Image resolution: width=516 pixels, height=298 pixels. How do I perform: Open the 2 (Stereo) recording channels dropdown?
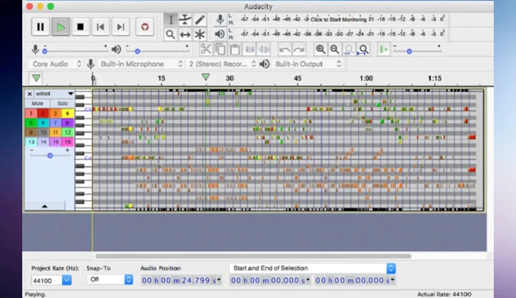(222, 63)
